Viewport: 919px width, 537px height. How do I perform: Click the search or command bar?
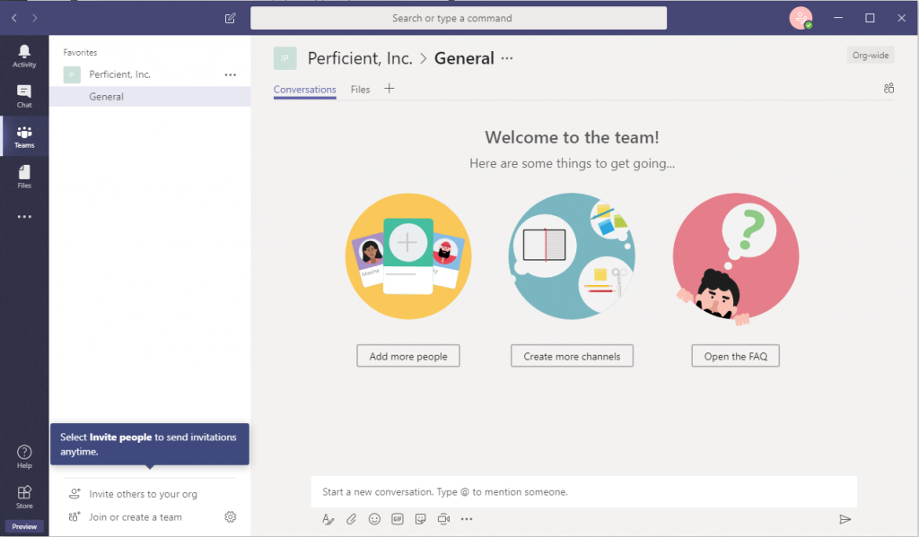(x=459, y=18)
